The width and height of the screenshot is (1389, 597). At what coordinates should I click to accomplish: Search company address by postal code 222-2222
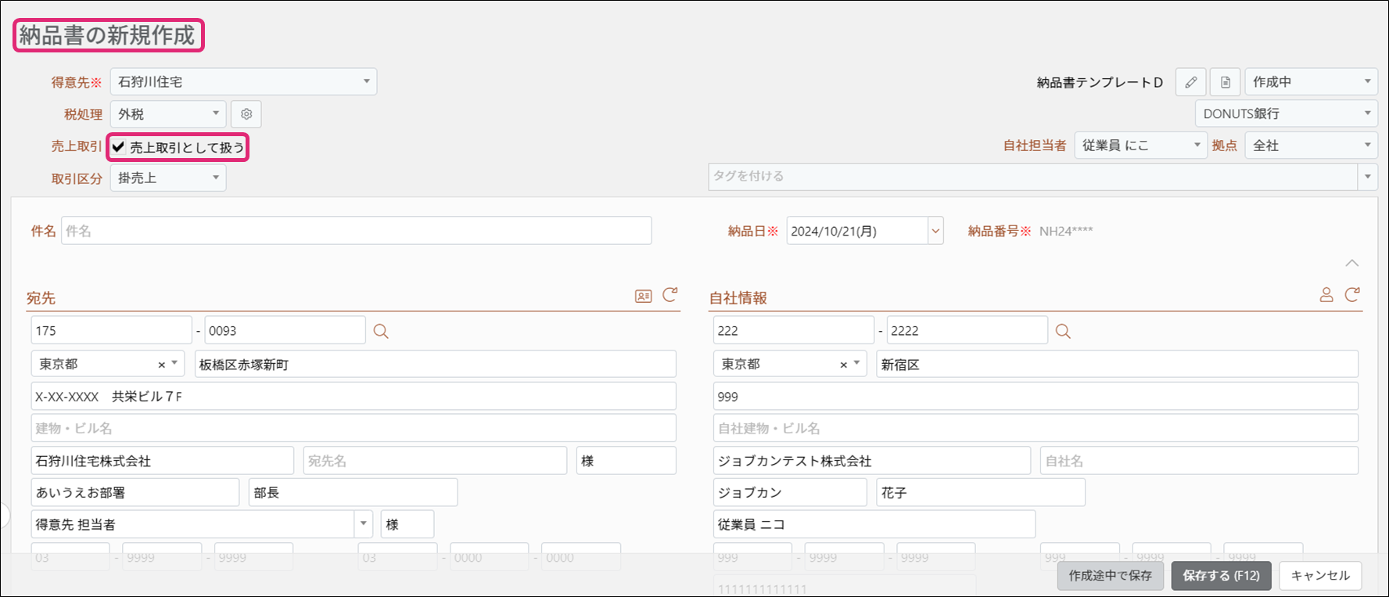(1063, 331)
